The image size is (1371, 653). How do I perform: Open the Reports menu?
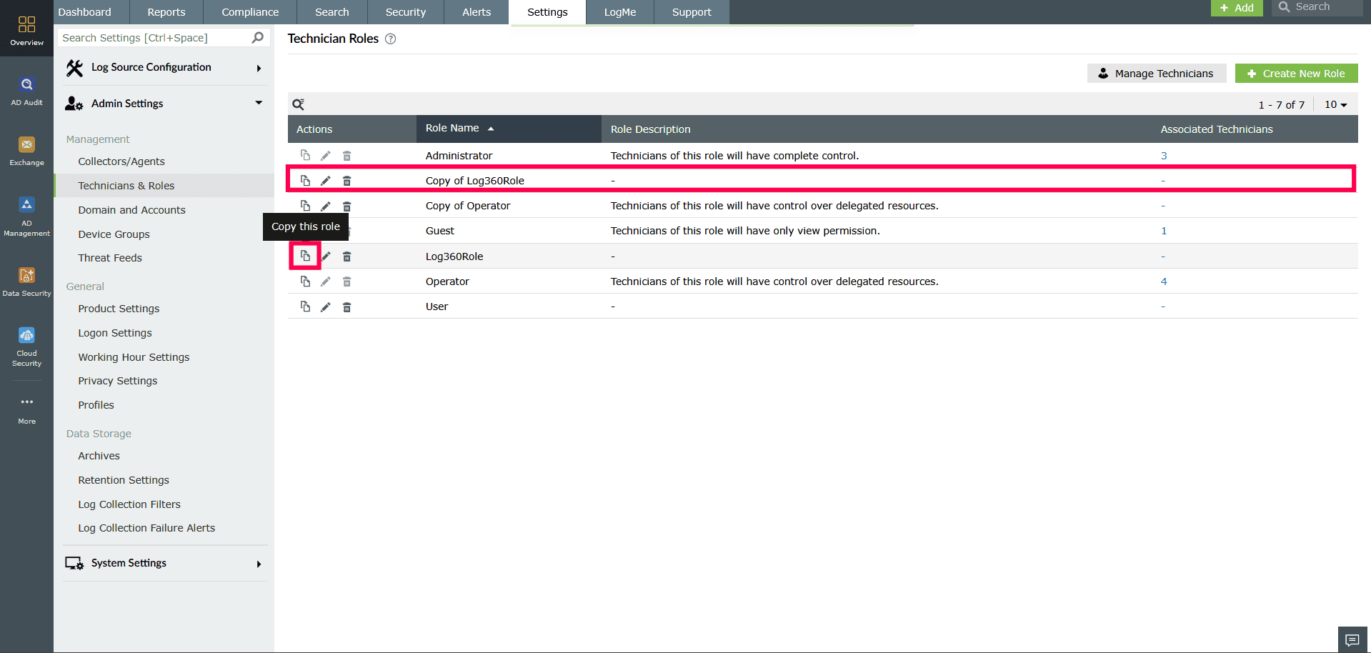[166, 11]
